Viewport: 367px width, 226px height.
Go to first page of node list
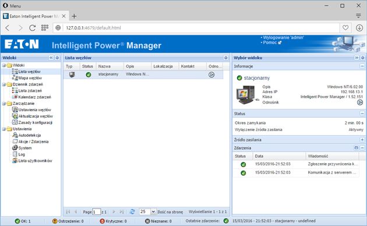68,211
